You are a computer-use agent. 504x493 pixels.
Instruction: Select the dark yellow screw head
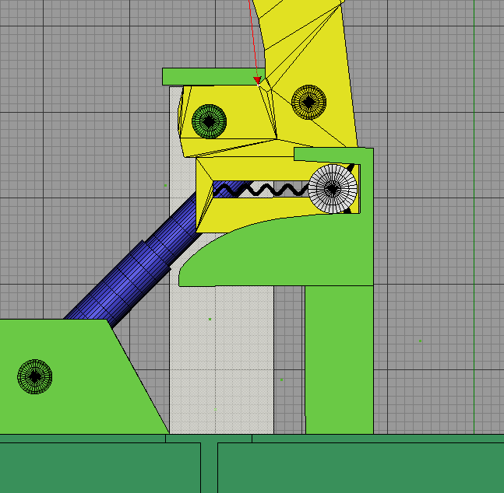[x=309, y=102]
